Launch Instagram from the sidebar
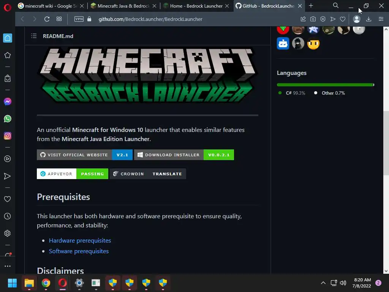389x292 pixels. 8,136
